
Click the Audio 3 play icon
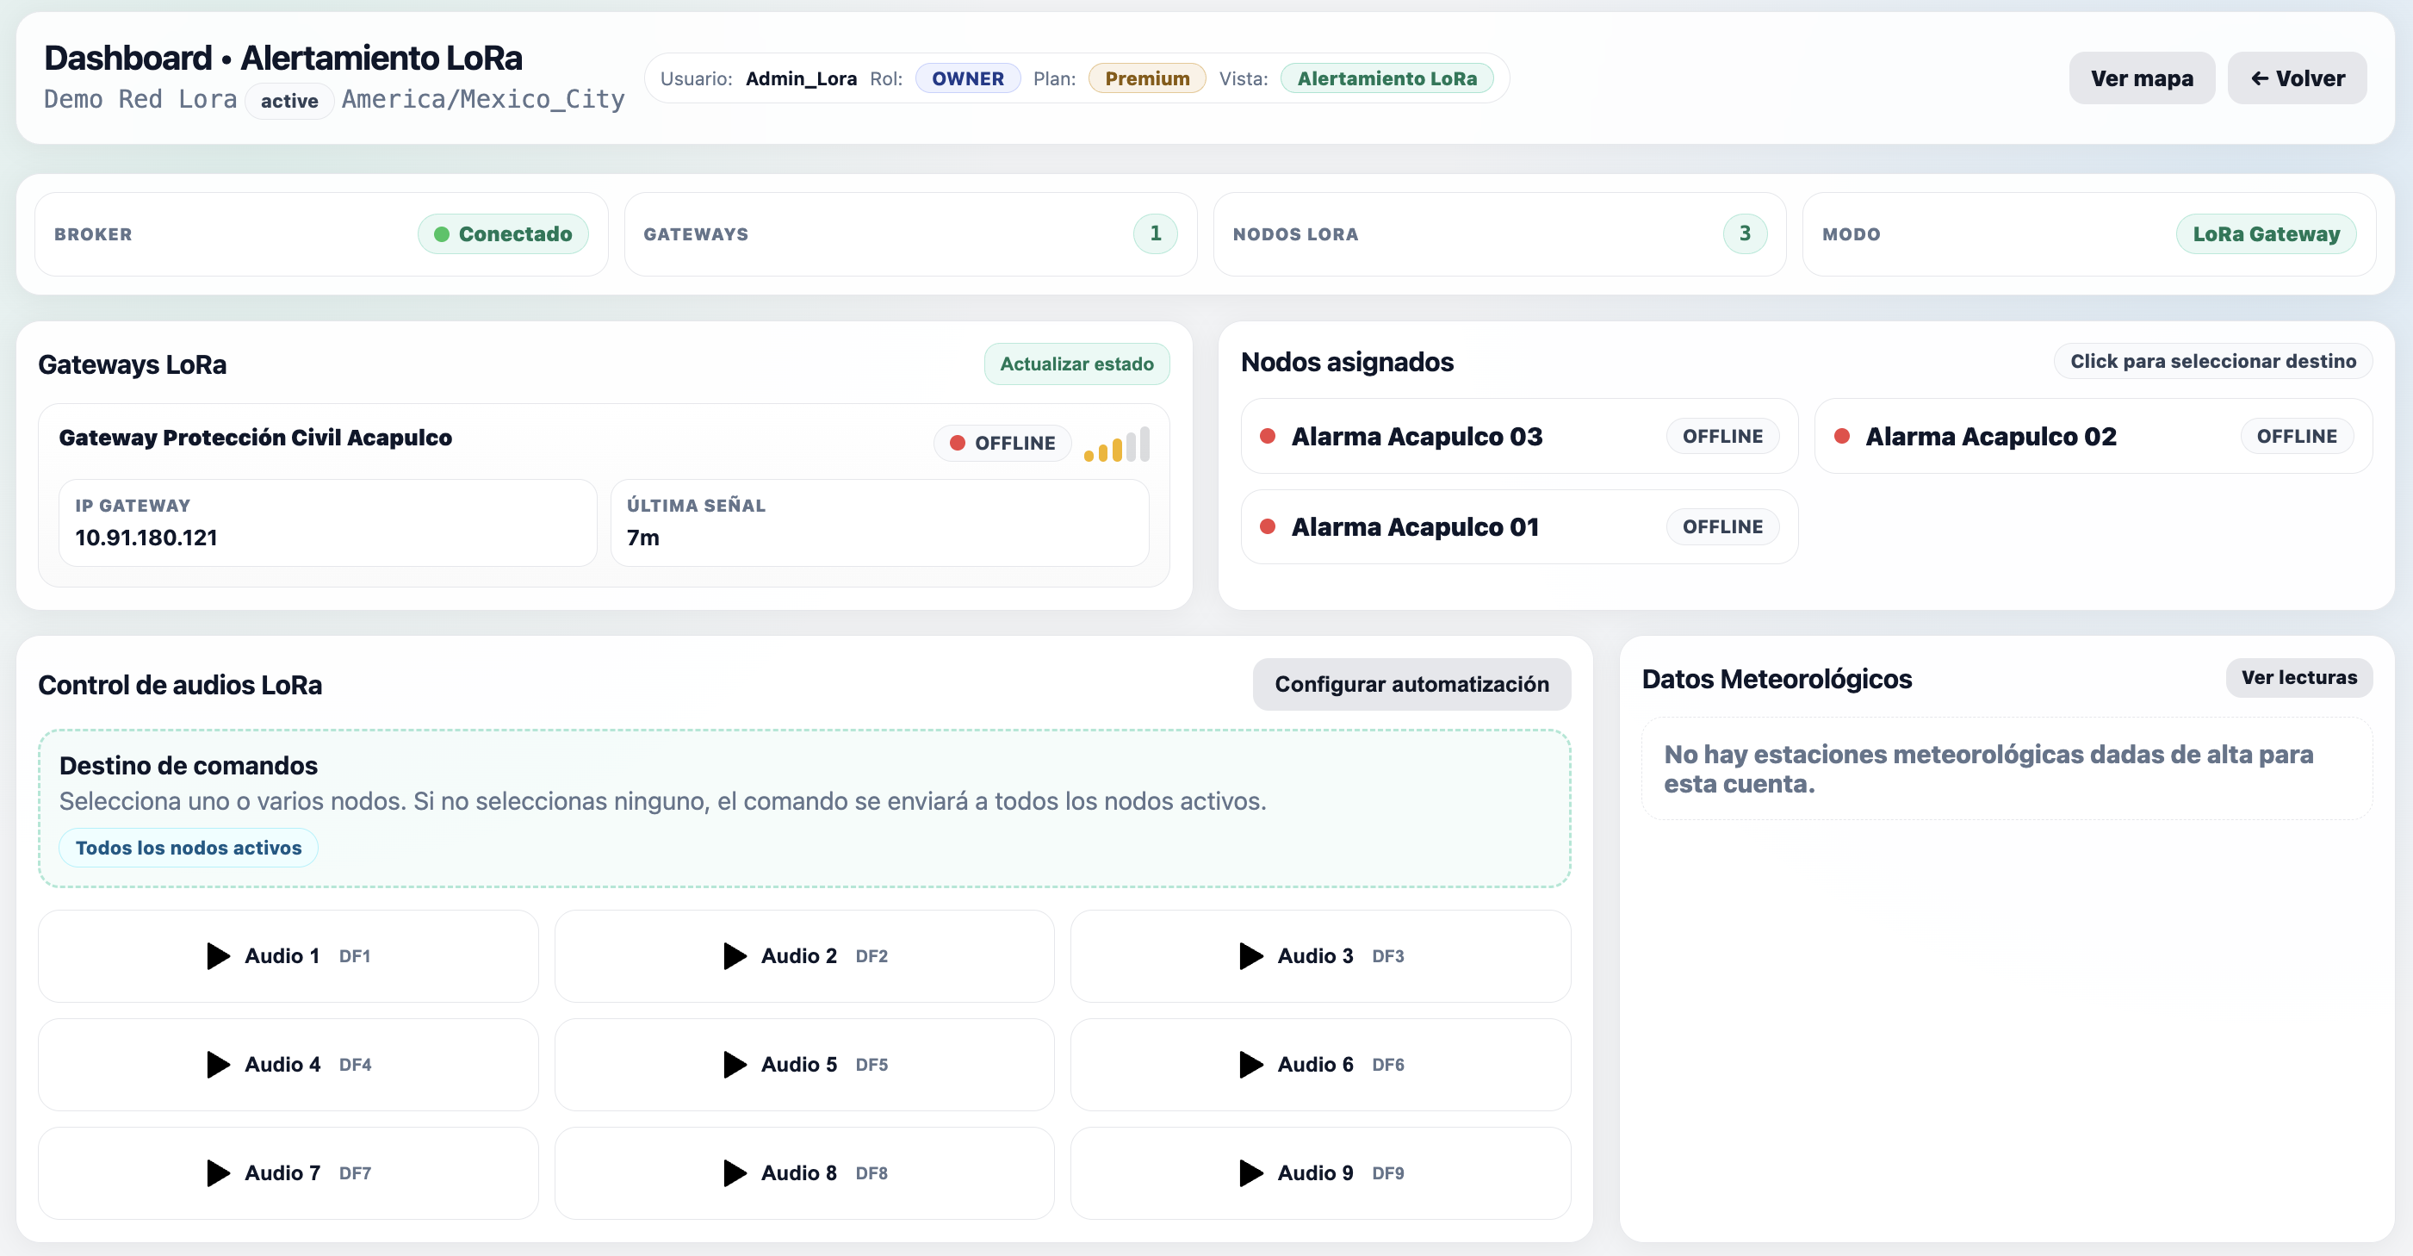[x=1250, y=956]
